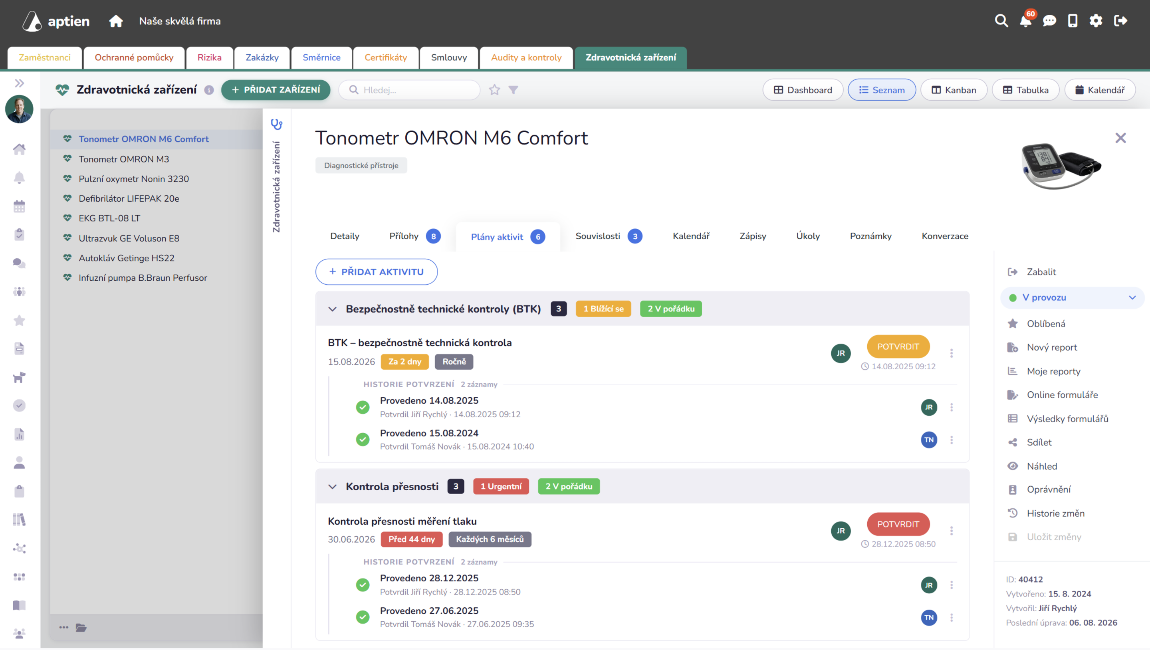Switch to Seznam list view
The height and width of the screenshot is (650, 1150).
click(x=882, y=90)
